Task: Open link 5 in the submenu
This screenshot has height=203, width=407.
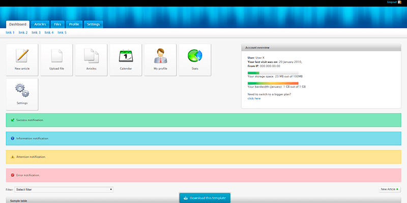Action: [62, 32]
